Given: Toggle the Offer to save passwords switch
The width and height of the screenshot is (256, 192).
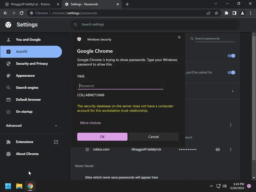Looking at the screenshot, I should (x=231, y=56).
